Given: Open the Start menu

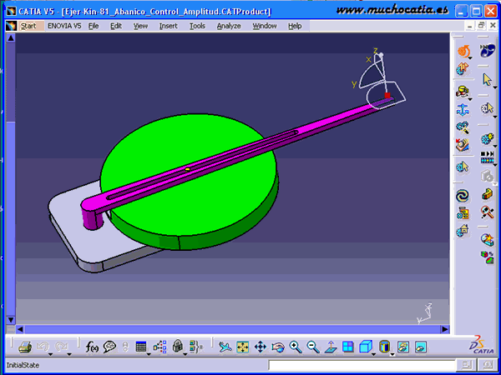Looking at the screenshot, I should coord(28,26).
